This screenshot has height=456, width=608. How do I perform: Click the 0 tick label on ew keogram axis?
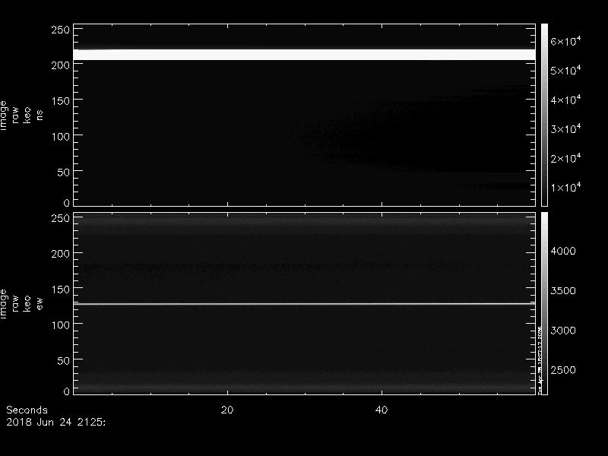point(67,391)
